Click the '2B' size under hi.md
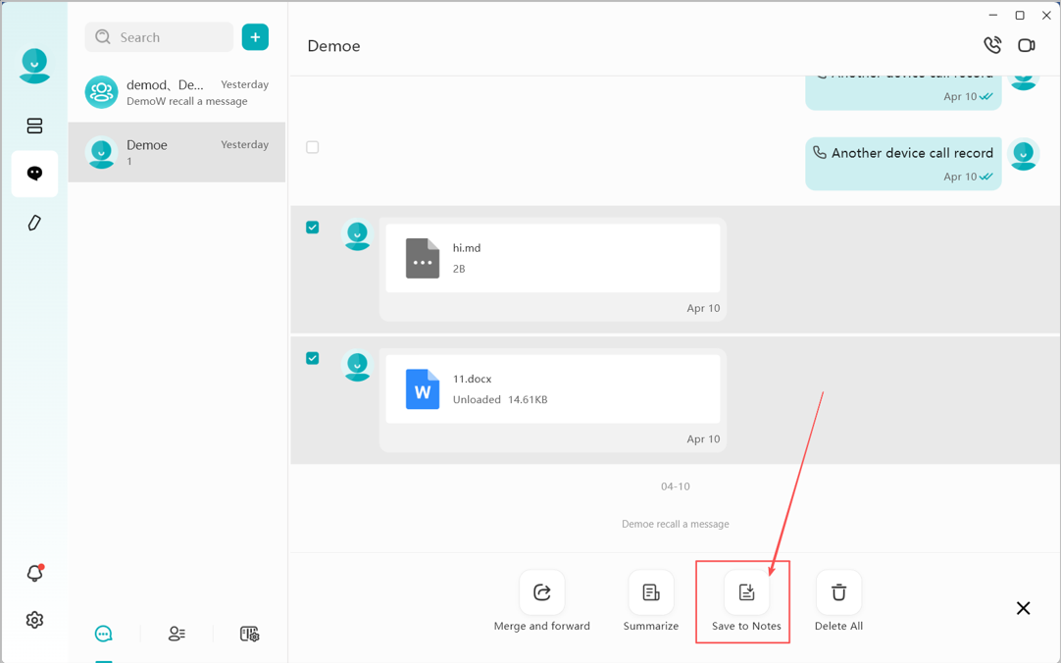The image size is (1061, 663). [459, 269]
